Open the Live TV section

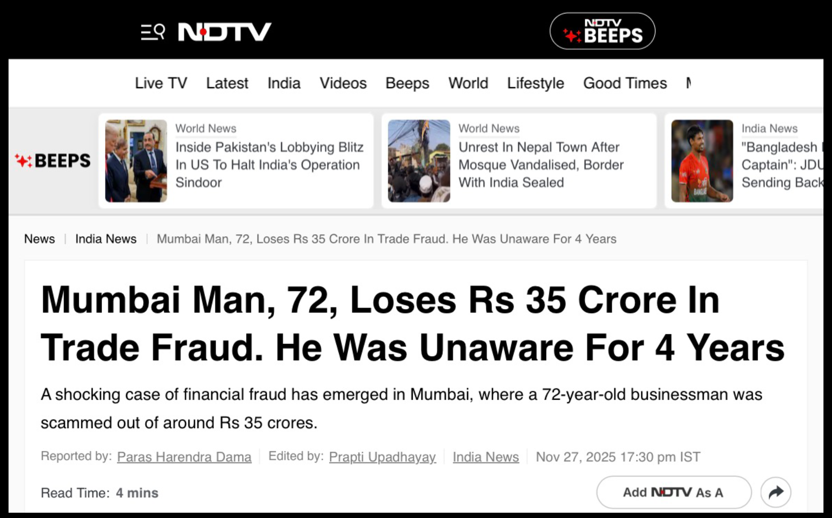pos(161,83)
